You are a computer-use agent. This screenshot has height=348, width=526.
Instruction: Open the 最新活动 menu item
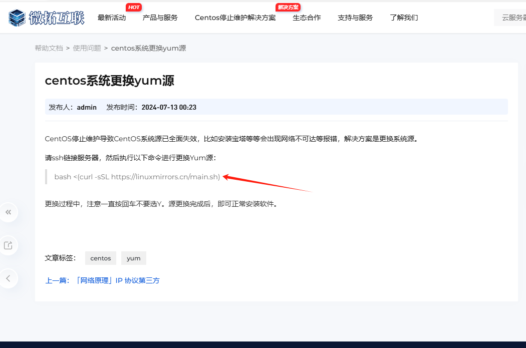coord(112,18)
